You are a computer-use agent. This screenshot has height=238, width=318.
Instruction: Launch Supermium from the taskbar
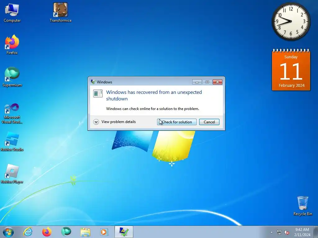click(66, 232)
